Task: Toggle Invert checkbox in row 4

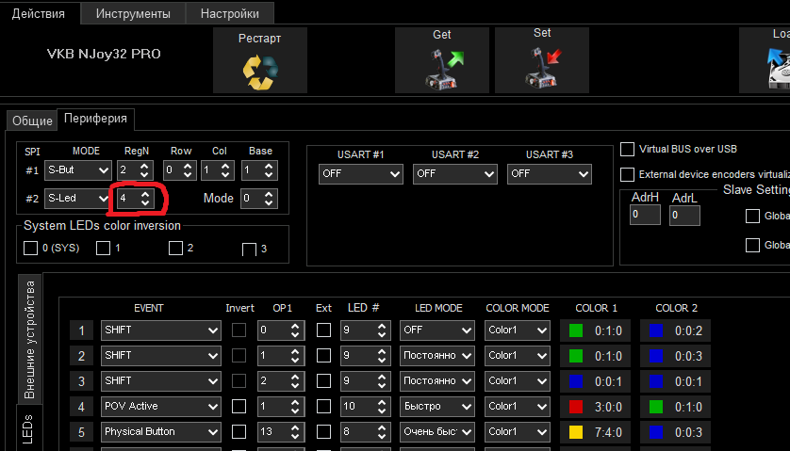Action: [239, 406]
